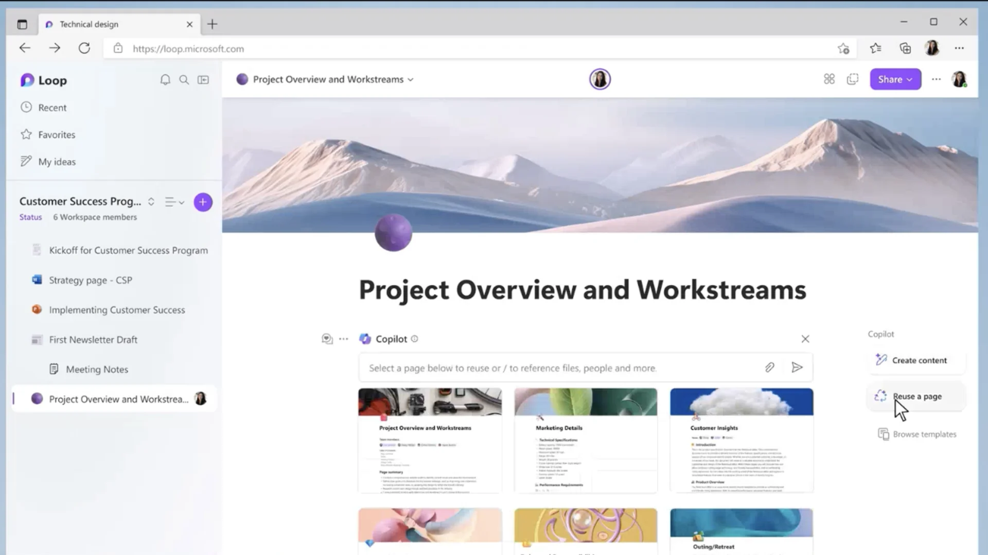Open the Share dropdown
This screenshot has width=988, height=555.
click(895, 79)
